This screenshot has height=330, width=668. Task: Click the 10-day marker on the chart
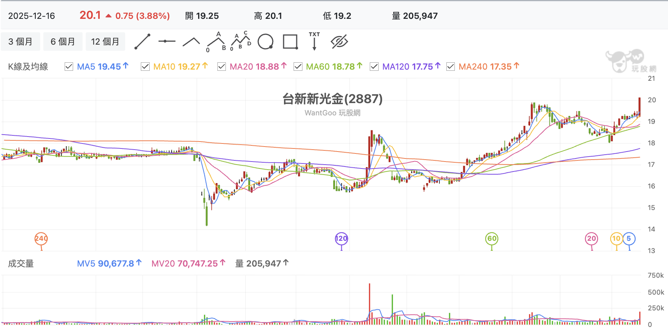pyautogui.click(x=616, y=238)
